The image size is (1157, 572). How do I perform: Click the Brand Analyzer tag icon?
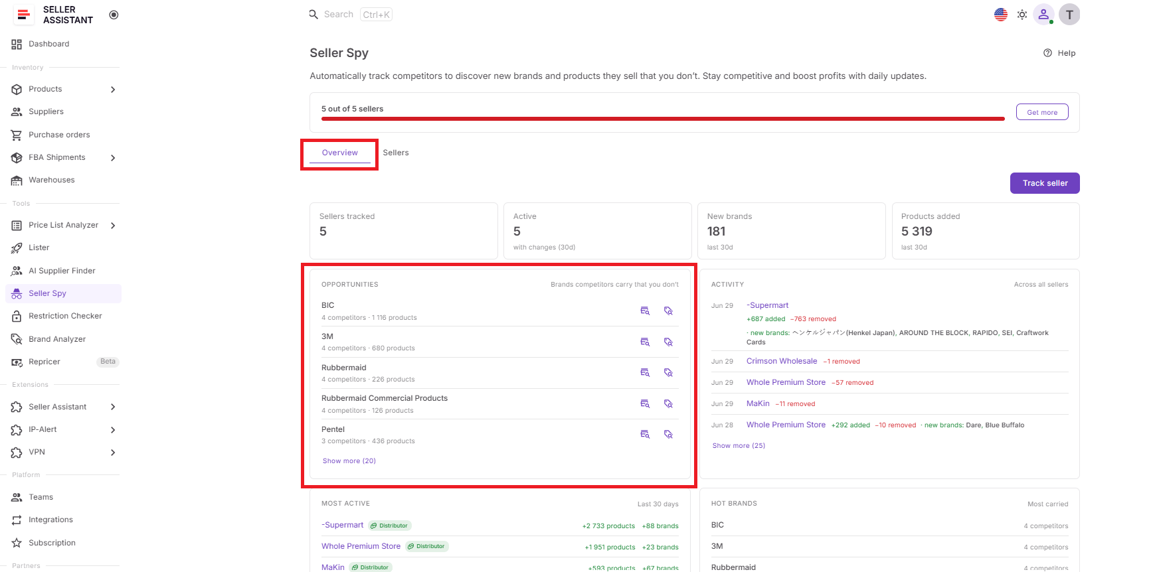(17, 339)
